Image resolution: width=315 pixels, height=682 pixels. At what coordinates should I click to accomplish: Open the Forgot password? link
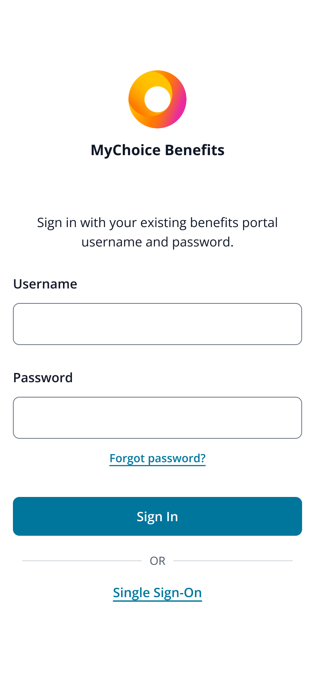[x=157, y=458]
